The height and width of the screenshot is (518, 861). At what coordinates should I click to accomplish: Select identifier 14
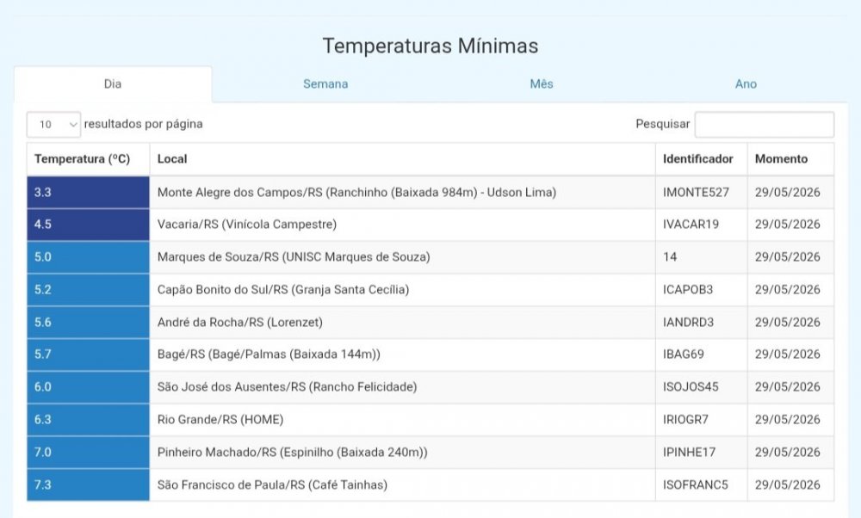[x=670, y=256]
